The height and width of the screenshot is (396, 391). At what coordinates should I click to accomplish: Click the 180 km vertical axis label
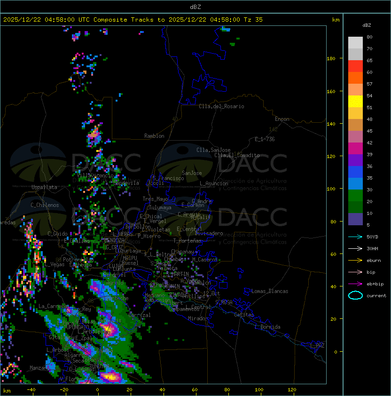pyautogui.click(x=331, y=58)
